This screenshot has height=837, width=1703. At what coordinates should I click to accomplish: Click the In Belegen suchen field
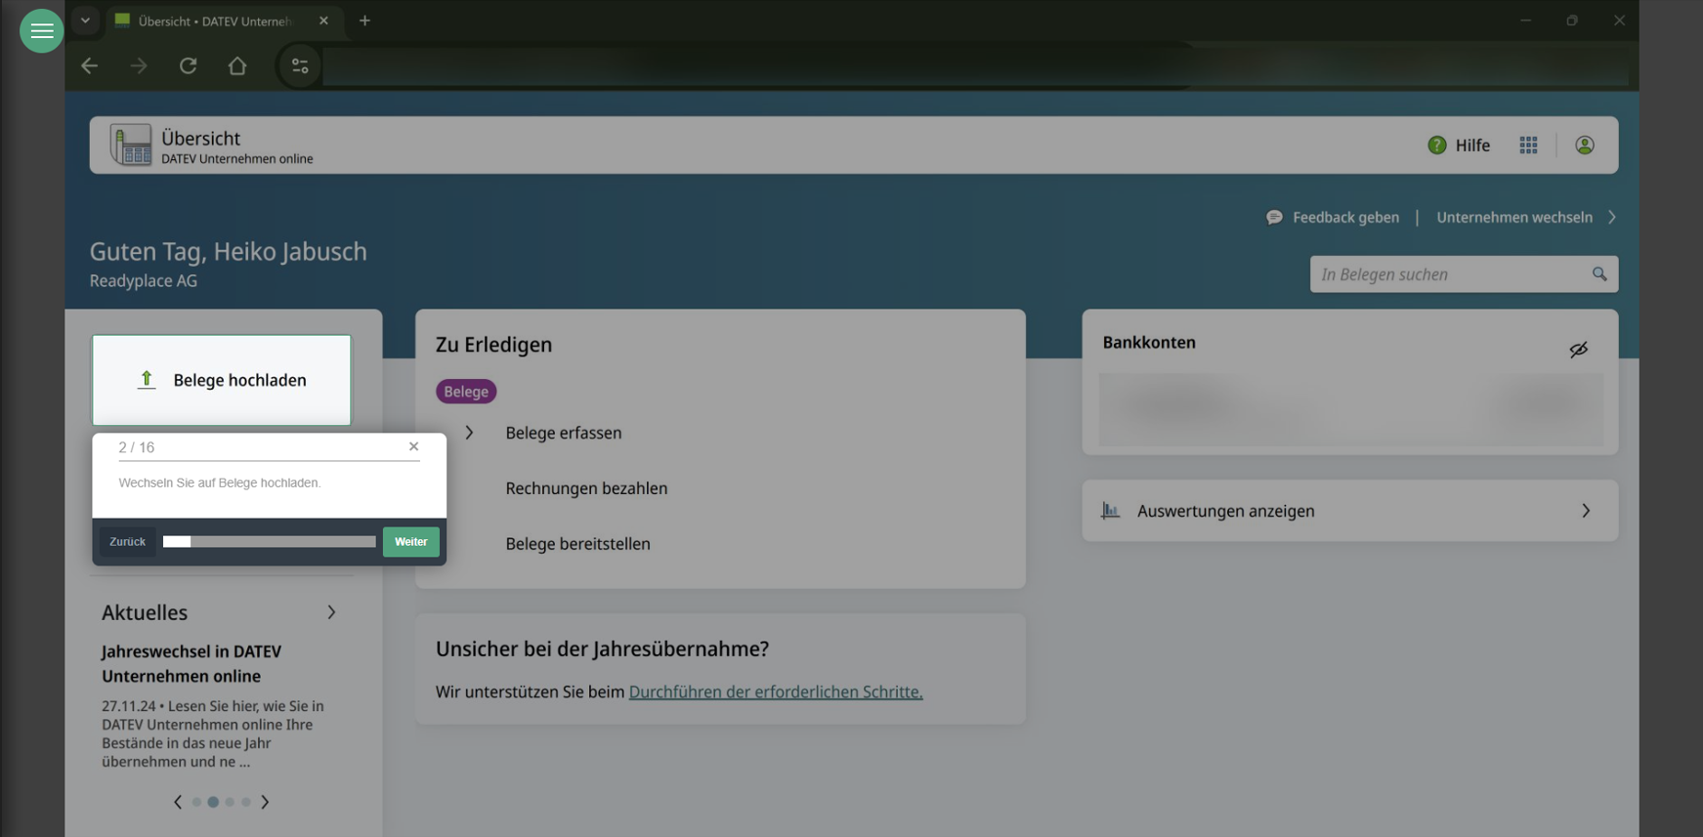coord(1450,274)
